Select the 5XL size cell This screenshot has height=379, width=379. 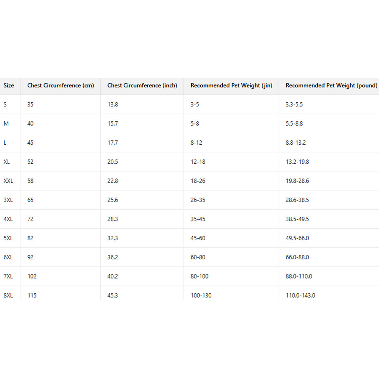8,238
